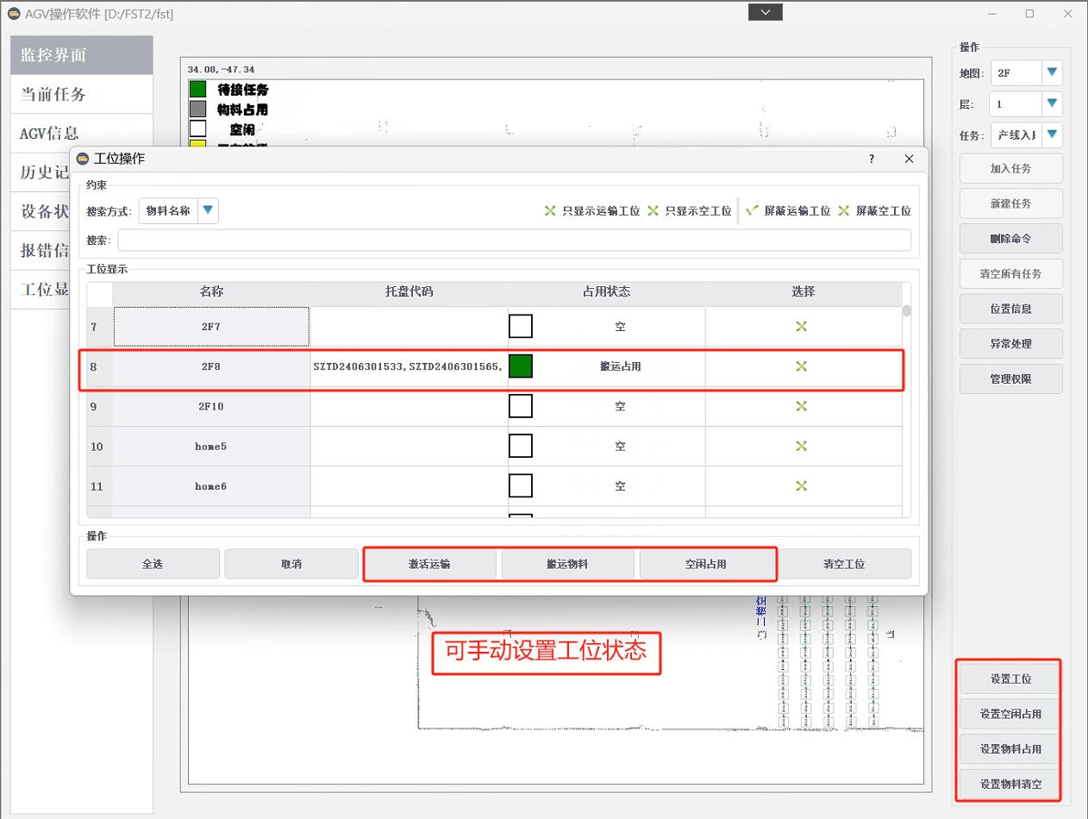
Task: Close the 工位操作 dialog
Action: [909, 159]
